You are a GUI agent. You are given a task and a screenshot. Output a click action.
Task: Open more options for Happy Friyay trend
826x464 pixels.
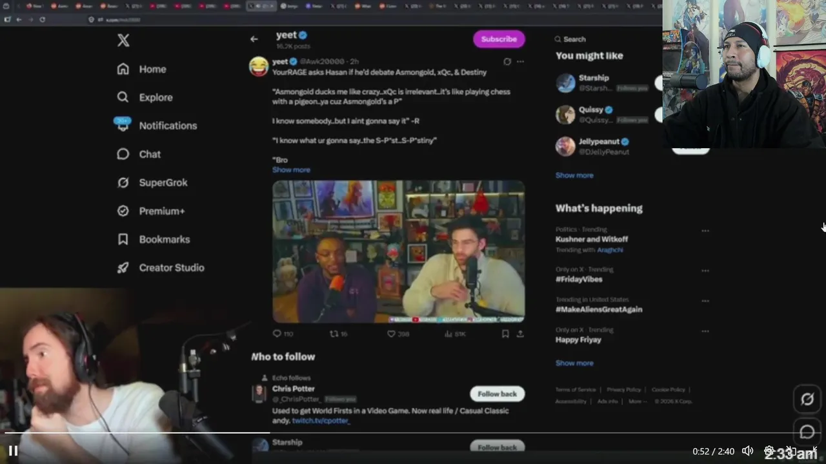pos(705,331)
